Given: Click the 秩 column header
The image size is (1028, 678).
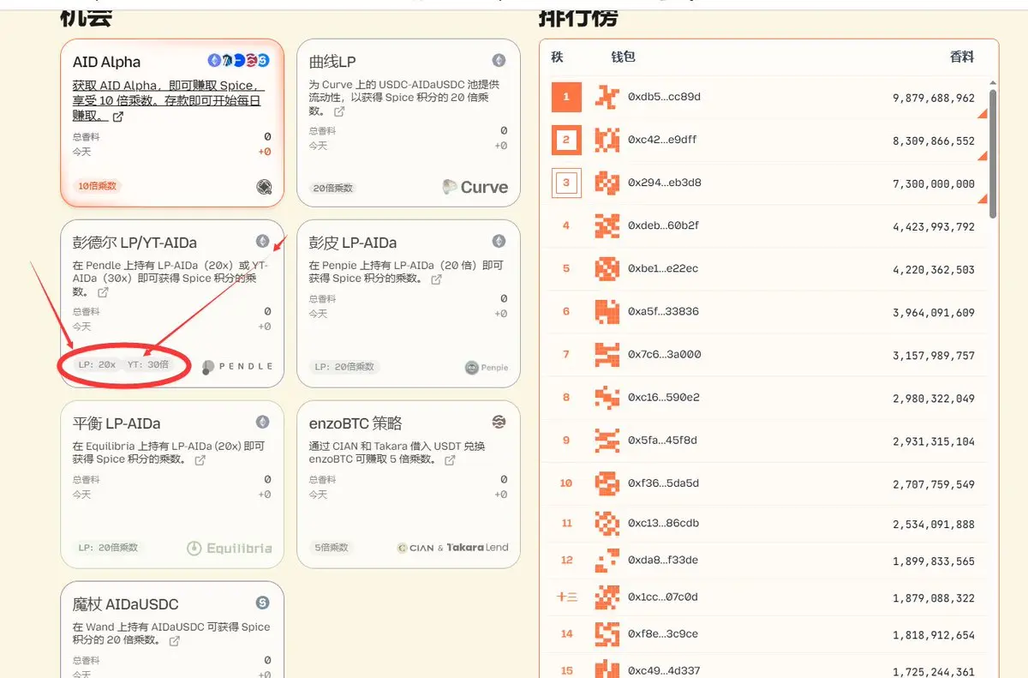Looking at the screenshot, I should click(x=557, y=57).
